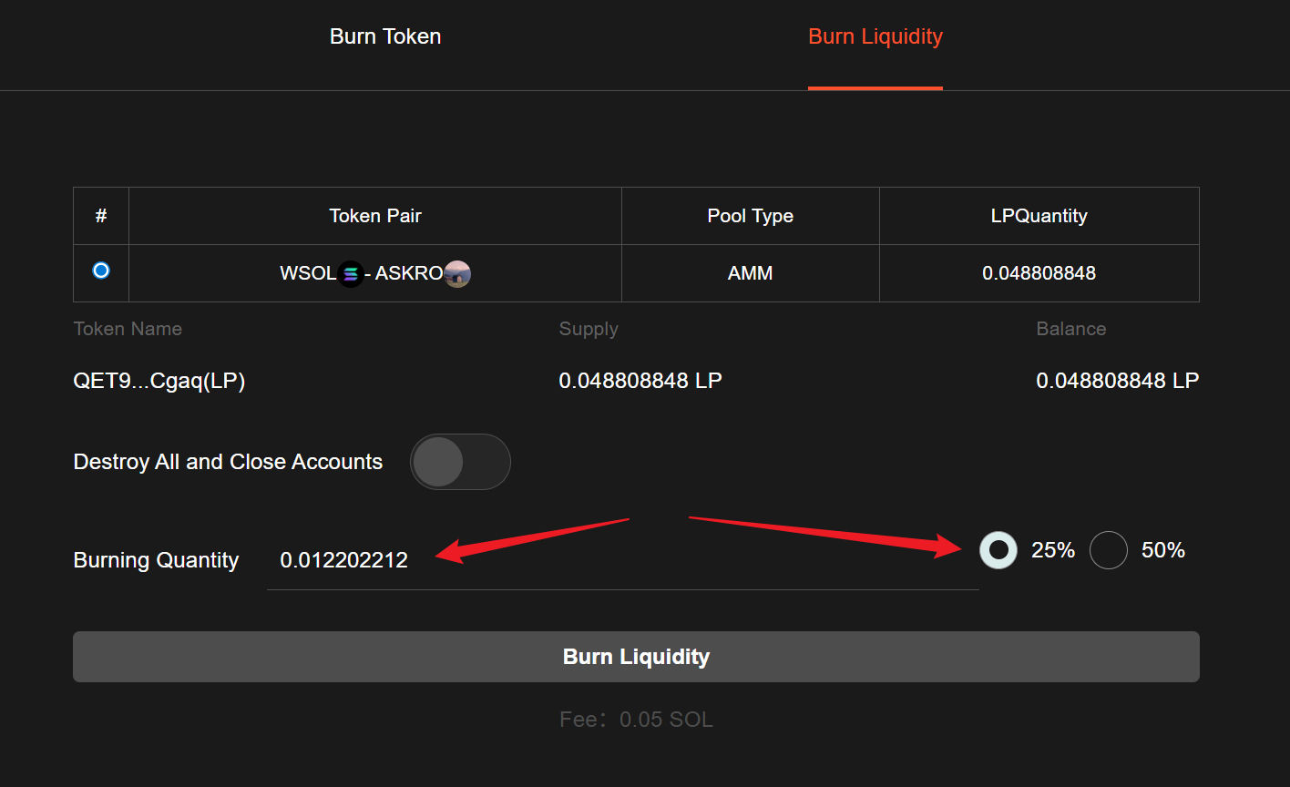
Task: Click the AMM pool type cell
Action: click(x=750, y=273)
